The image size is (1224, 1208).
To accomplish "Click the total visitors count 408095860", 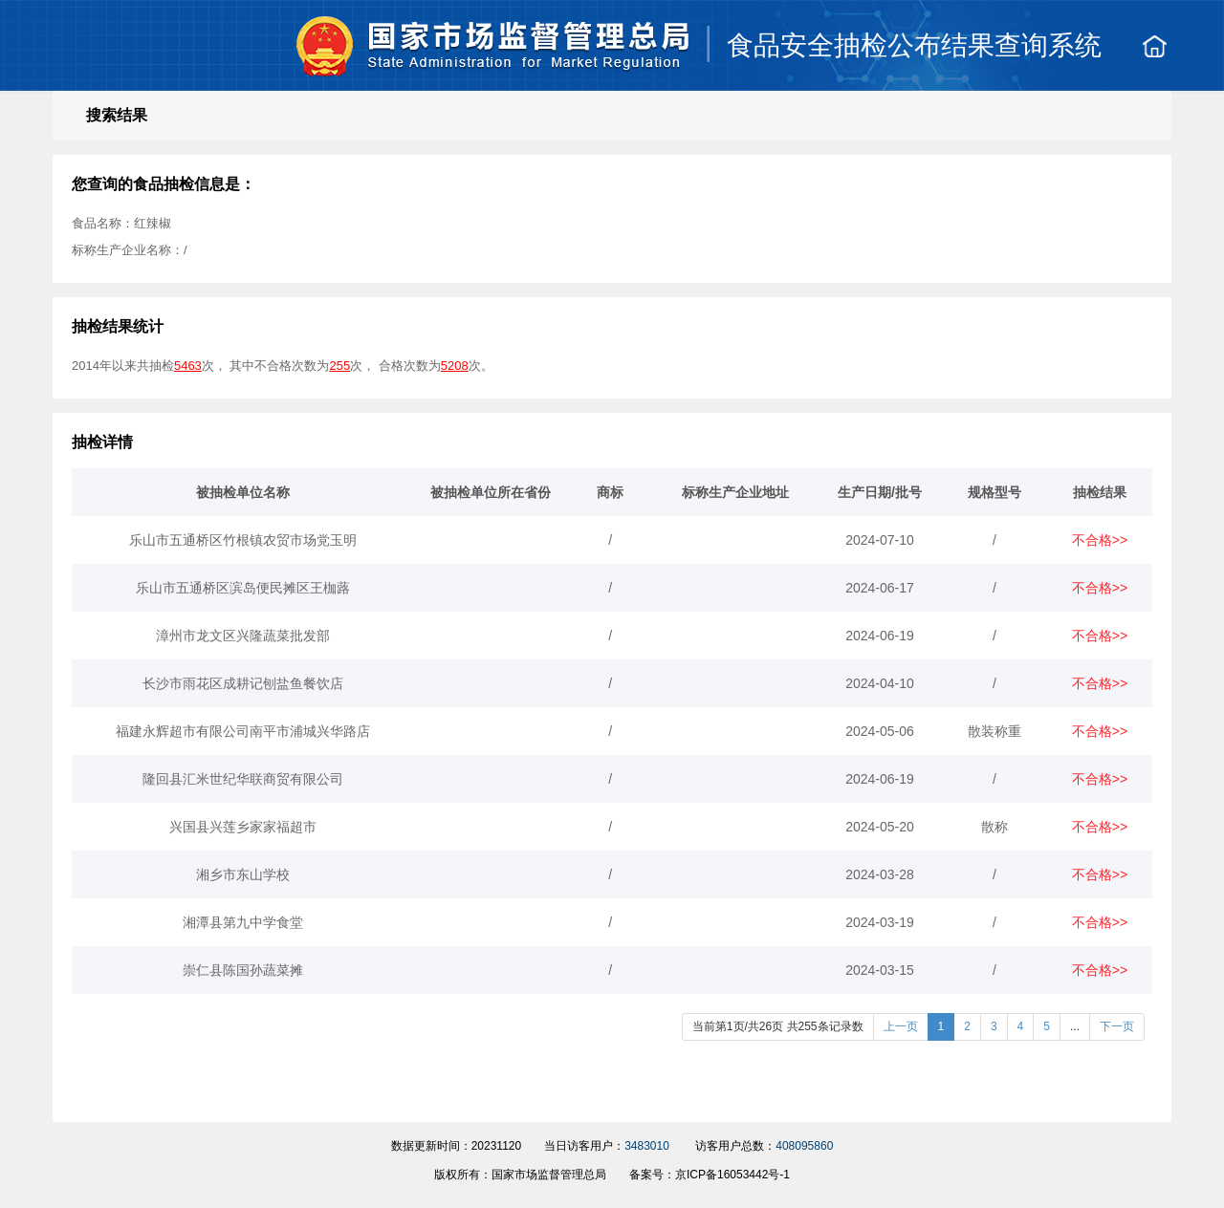I will click(x=804, y=1146).
